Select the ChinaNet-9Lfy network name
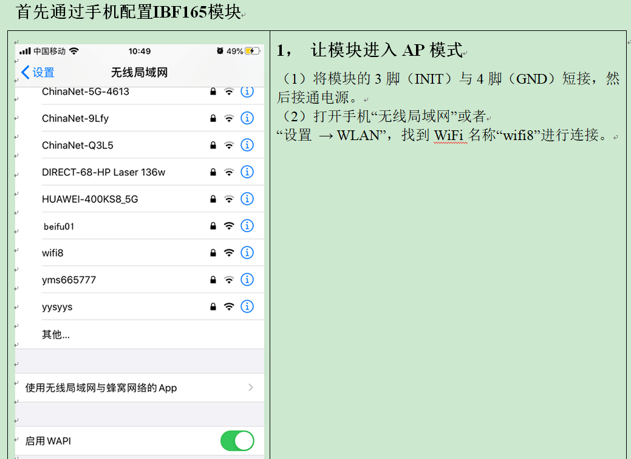This screenshot has height=459, width=631. [75, 119]
